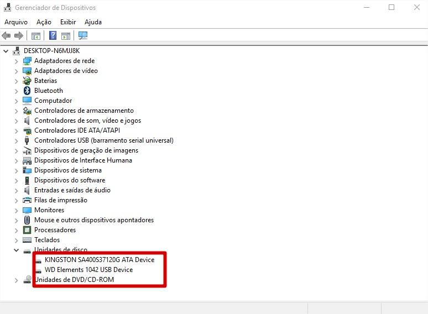The image size is (428, 314).
Task: Click the Dispositivos de geração de imagens icon
Action: [x=27, y=150]
